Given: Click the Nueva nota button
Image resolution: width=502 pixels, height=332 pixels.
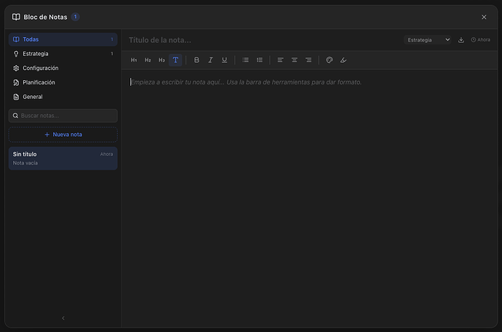Looking at the screenshot, I should (63, 135).
